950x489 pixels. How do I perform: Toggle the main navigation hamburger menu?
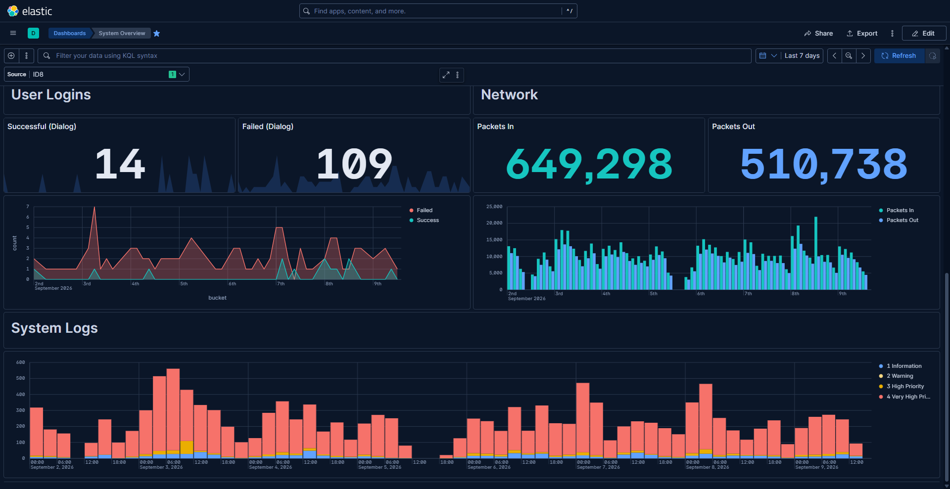click(x=13, y=33)
